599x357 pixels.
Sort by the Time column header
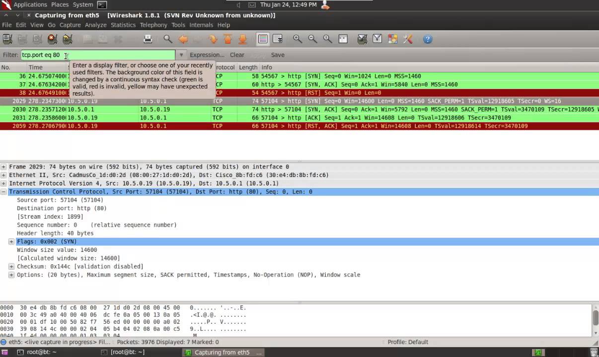[x=47, y=67]
